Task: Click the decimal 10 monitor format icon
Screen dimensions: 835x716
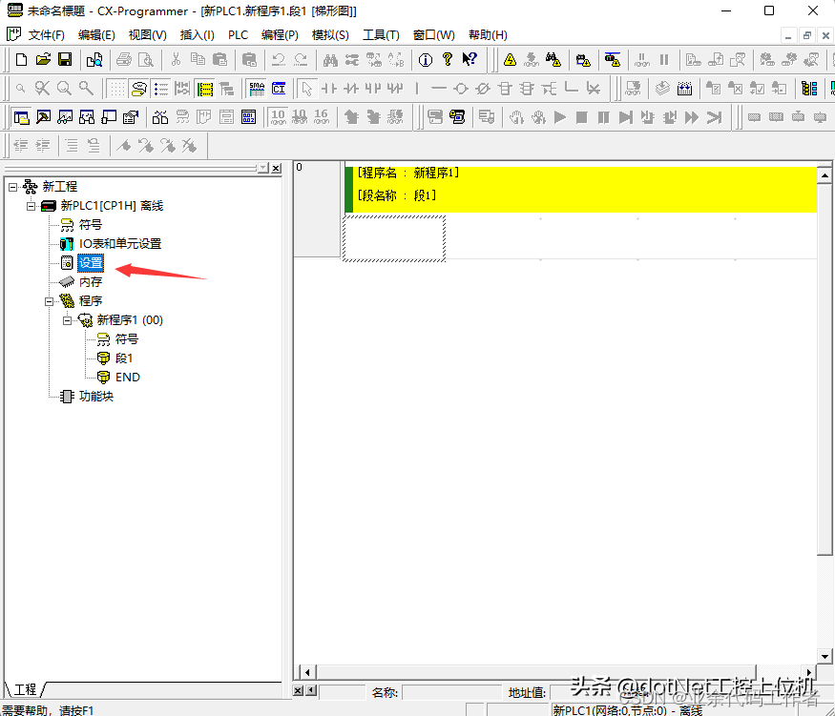Action: click(x=278, y=117)
